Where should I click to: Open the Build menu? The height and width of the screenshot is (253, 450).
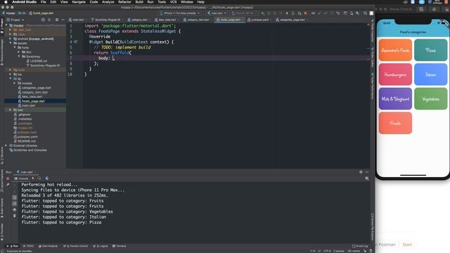click(x=139, y=2)
